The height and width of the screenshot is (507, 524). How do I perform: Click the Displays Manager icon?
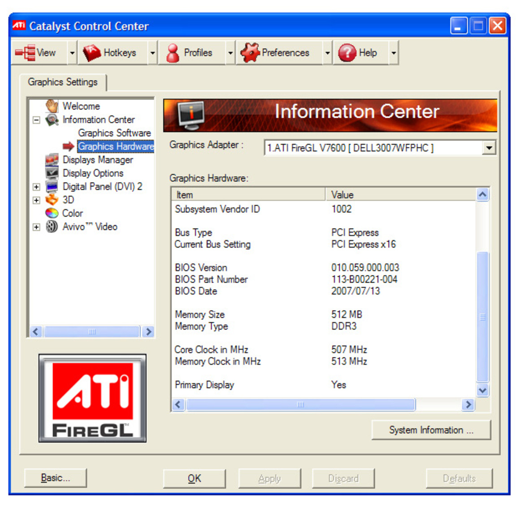point(52,159)
